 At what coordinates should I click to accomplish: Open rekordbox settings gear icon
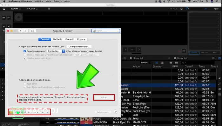coord(182,9)
